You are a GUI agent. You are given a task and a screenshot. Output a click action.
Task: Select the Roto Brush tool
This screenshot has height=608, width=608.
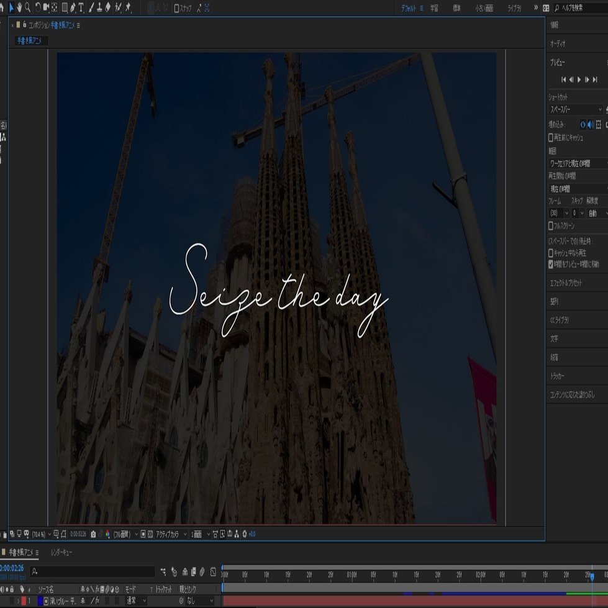118,7
